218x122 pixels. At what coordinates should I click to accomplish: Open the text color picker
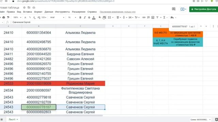tap(94, 18)
